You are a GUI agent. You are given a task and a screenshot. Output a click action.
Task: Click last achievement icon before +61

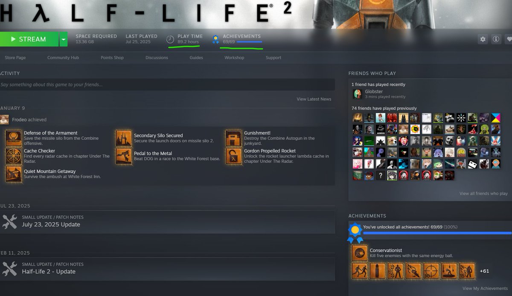tap(467, 271)
